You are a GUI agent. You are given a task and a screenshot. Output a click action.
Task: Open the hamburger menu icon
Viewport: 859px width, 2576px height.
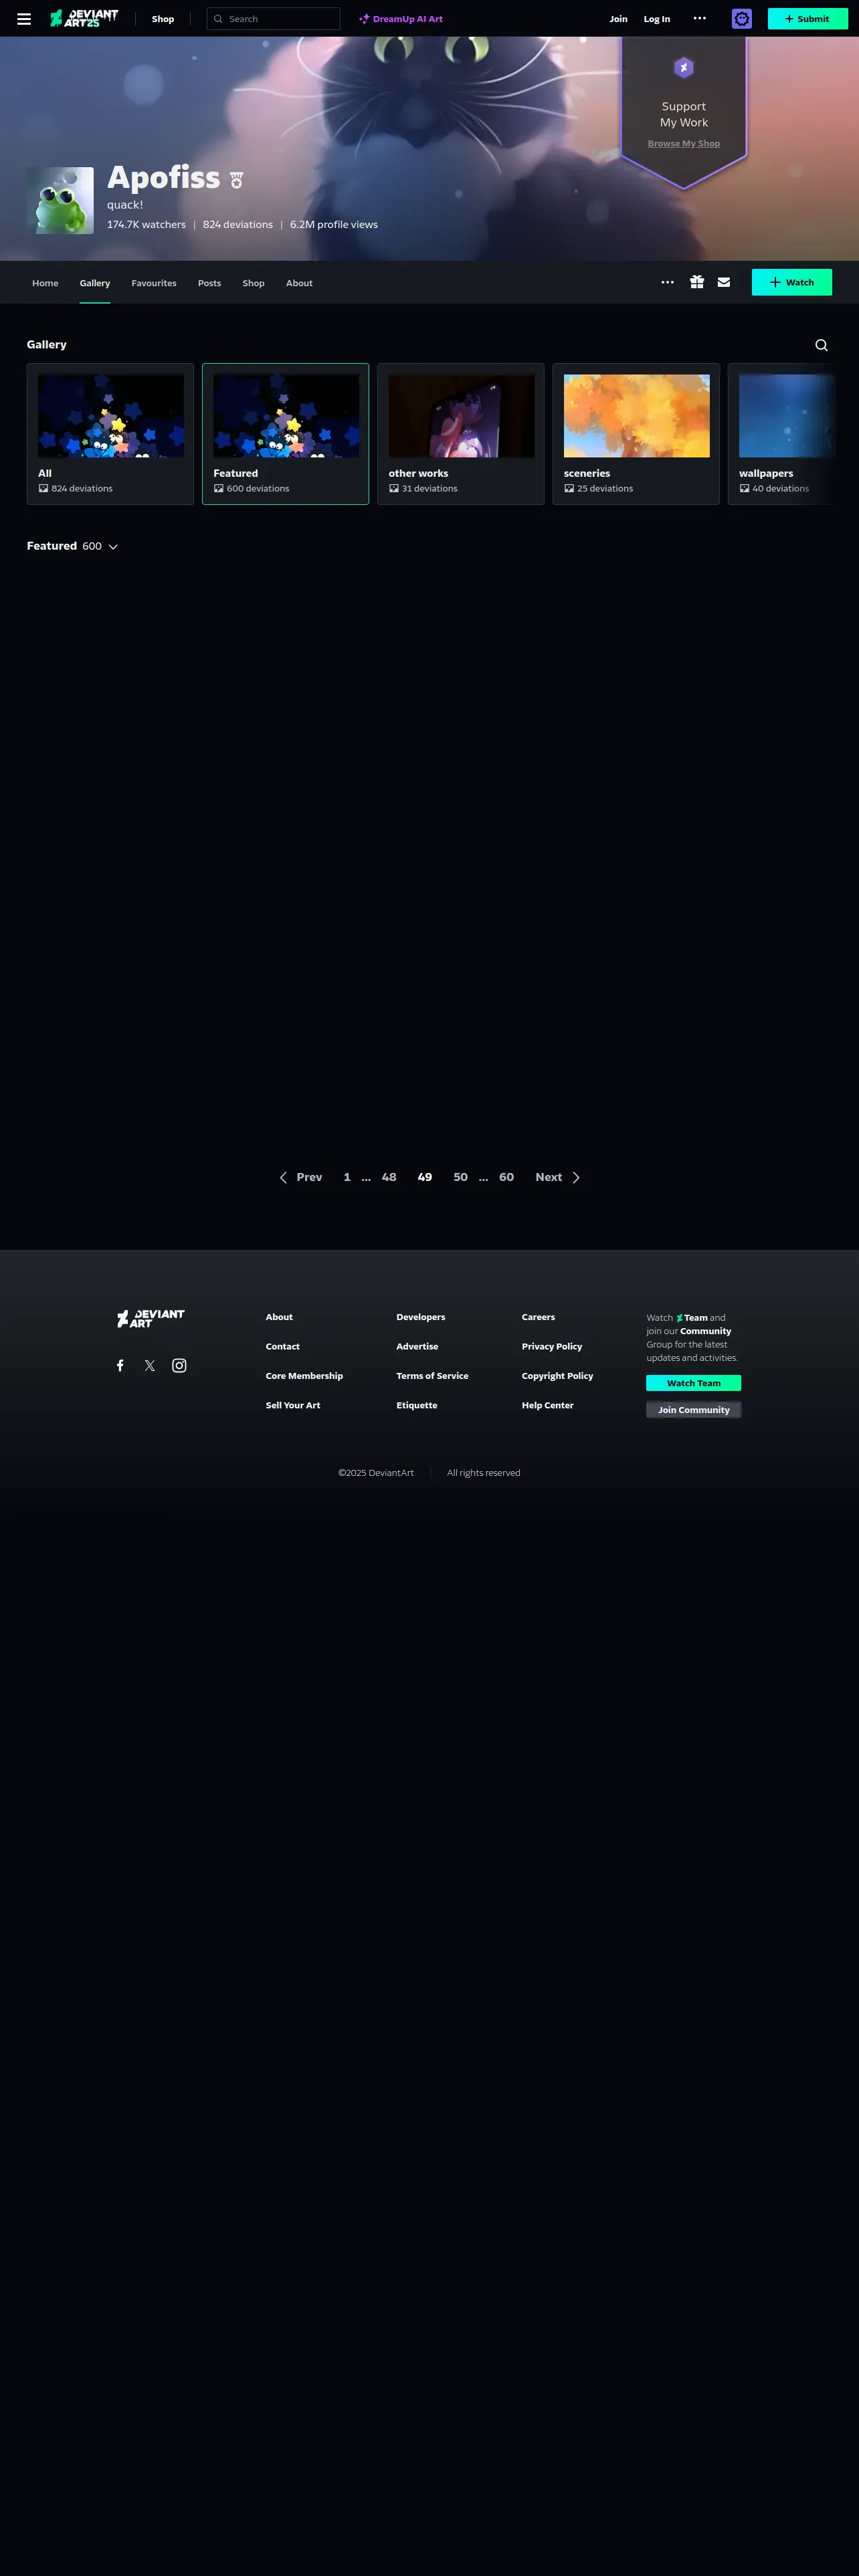pyautogui.click(x=24, y=19)
